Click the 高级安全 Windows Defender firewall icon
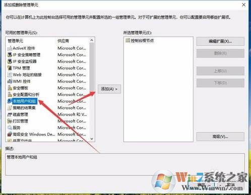 coord(10,134)
